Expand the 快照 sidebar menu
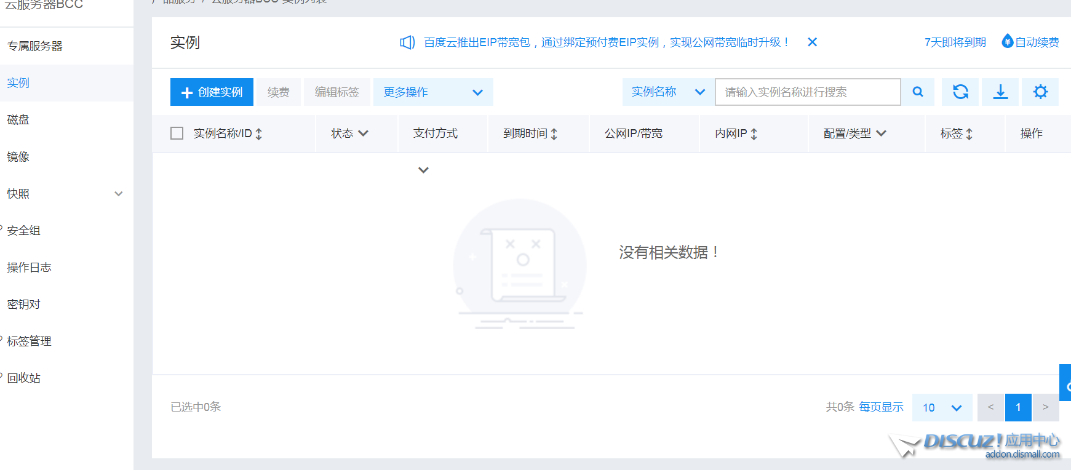Viewport: 1071px width, 470px height. tap(119, 194)
